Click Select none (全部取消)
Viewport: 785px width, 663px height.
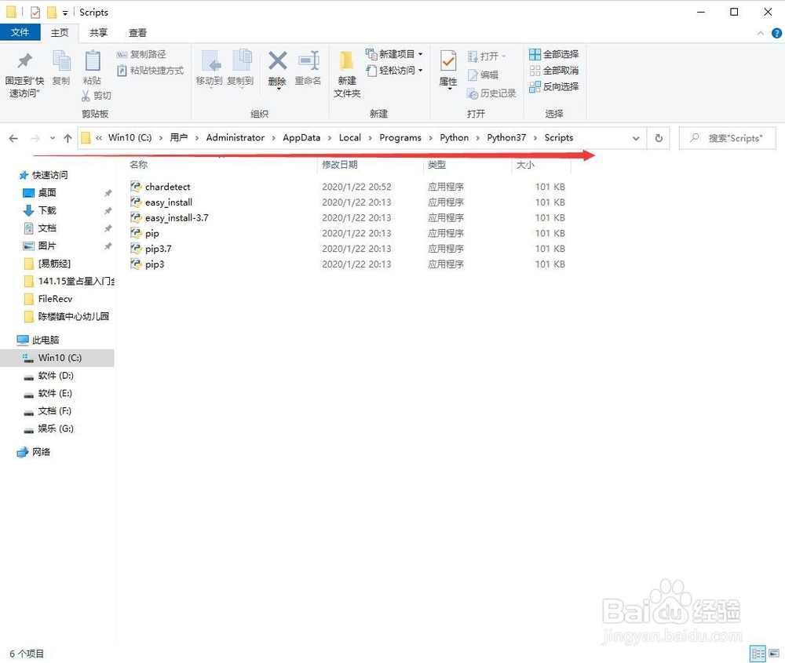553,71
